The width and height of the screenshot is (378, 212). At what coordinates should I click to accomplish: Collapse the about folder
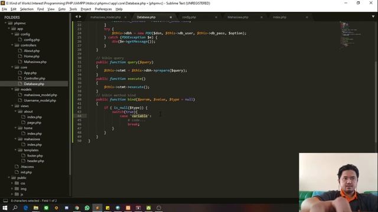(x=16, y=111)
